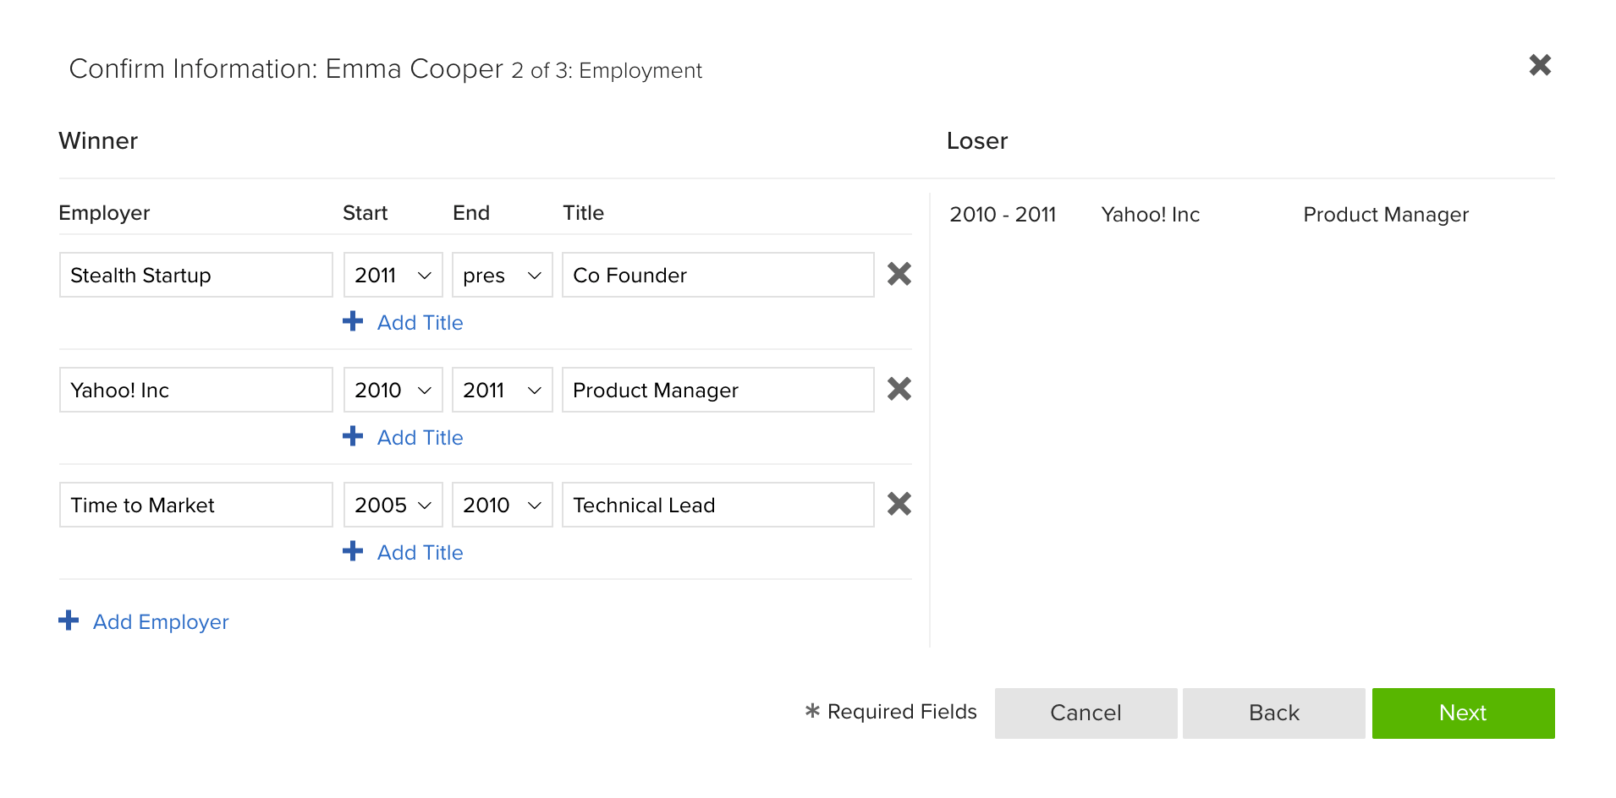This screenshot has width=1616, height=798.
Task: Click the Start column header
Action: tap(365, 213)
